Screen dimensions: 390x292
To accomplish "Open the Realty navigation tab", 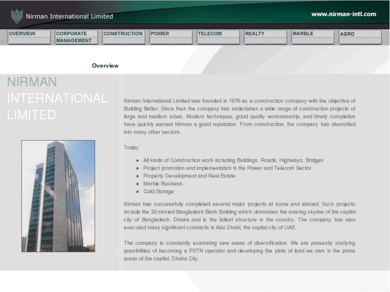I will click(x=266, y=38).
